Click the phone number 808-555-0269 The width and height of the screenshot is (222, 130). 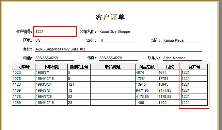[x=47, y=58]
